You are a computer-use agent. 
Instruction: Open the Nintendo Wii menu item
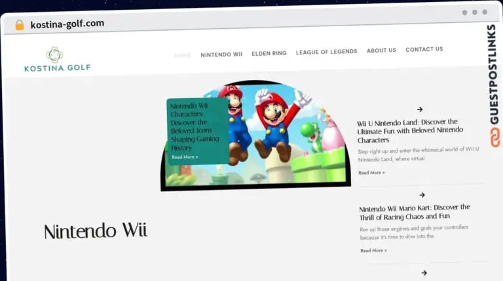click(x=221, y=54)
